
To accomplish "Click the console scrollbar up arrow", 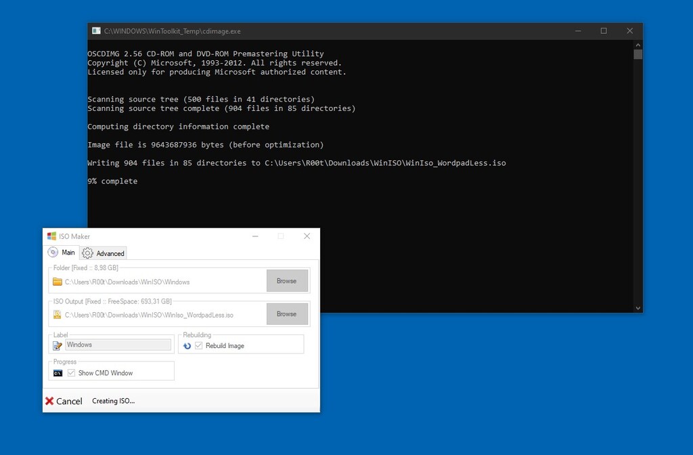I will tap(637, 44).
